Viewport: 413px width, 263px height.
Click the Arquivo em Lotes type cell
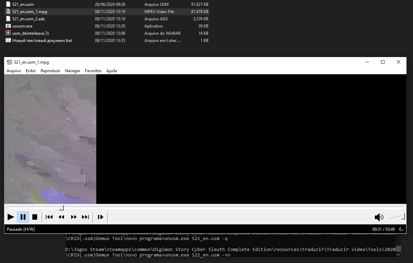click(x=162, y=41)
